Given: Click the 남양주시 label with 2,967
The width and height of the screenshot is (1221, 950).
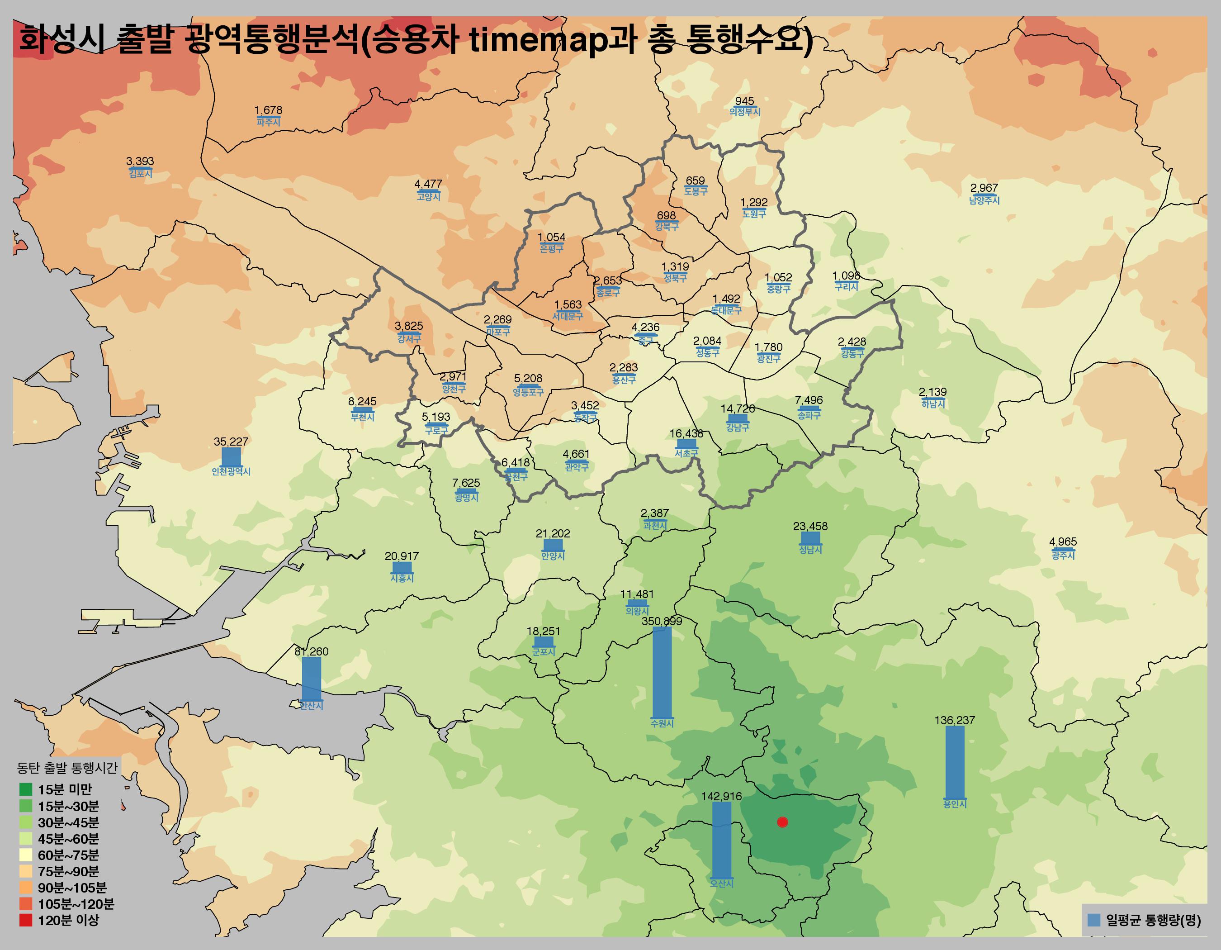Looking at the screenshot, I should (984, 199).
